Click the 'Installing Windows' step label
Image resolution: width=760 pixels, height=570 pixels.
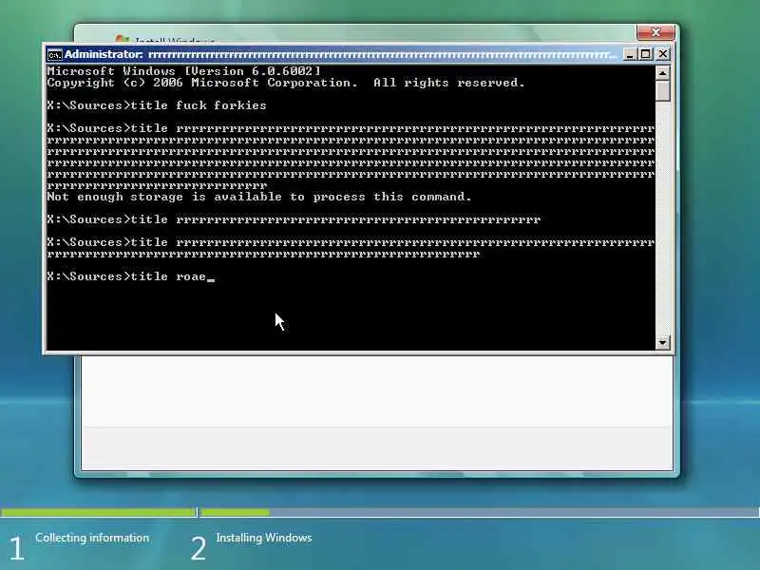(x=264, y=538)
